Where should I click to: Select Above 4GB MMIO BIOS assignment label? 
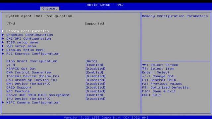38,95
